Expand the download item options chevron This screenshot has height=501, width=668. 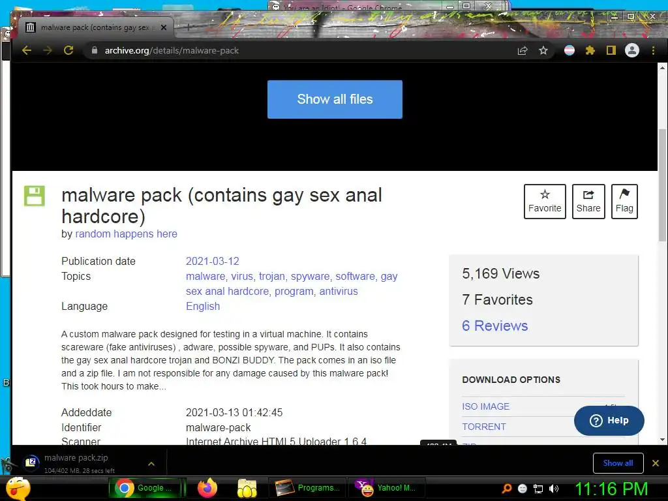151,464
